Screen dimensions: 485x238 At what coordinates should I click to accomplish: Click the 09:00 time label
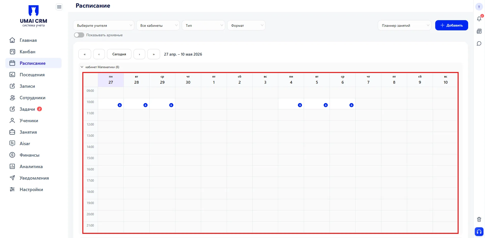pos(90,91)
